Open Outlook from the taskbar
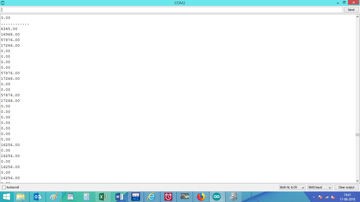Screen dimensions: 360x202 (38, 197)
